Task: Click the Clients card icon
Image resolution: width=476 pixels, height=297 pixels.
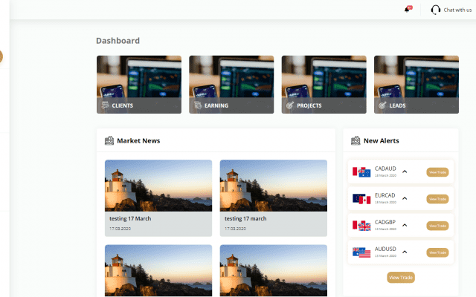Action: click(105, 105)
